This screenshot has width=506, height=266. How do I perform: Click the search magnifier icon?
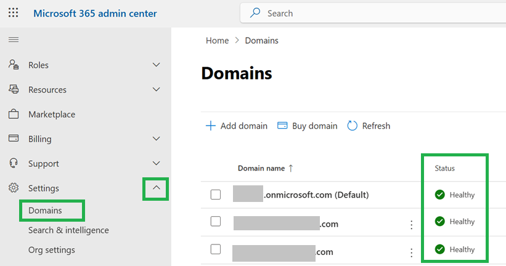pos(255,13)
